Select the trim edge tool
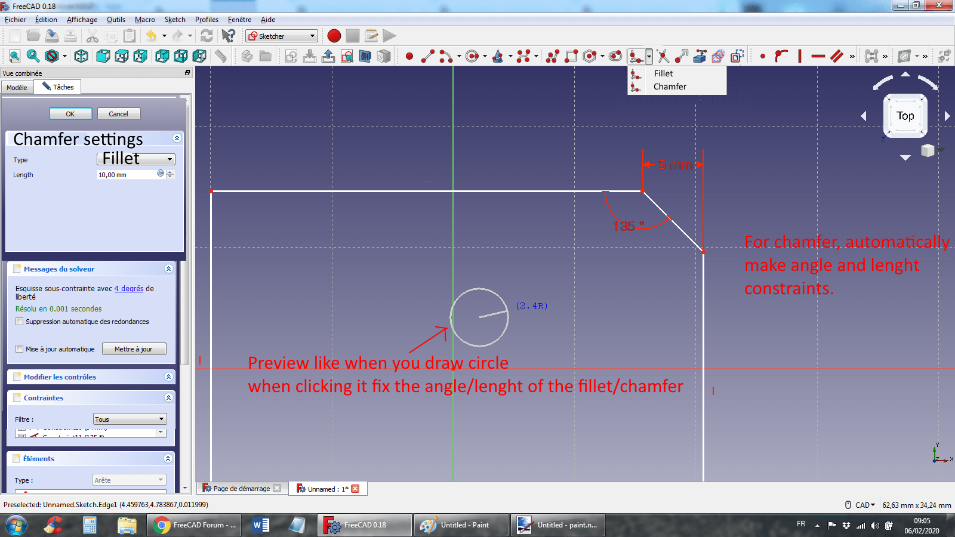 pyautogui.click(x=663, y=55)
